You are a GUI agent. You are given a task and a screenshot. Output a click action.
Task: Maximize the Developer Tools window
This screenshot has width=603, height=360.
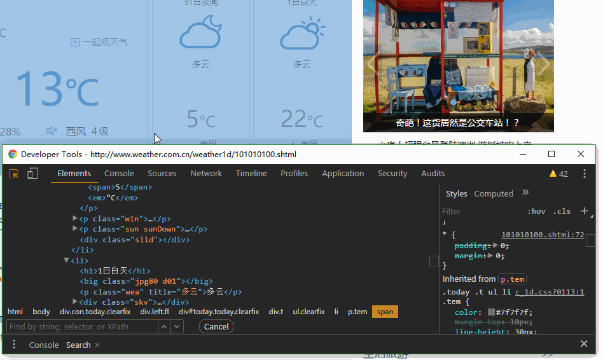pyautogui.click(x=551, y=154)
